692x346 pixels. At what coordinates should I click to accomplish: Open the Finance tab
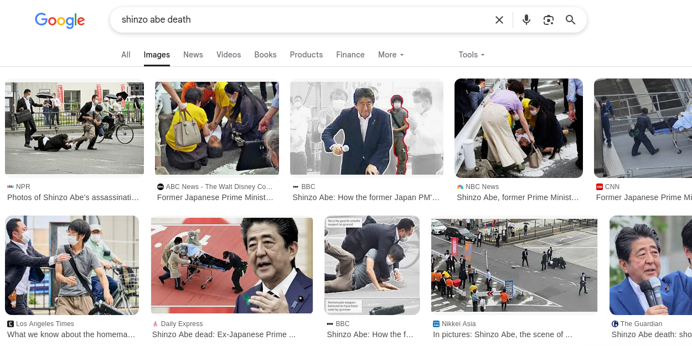point(350,55)
